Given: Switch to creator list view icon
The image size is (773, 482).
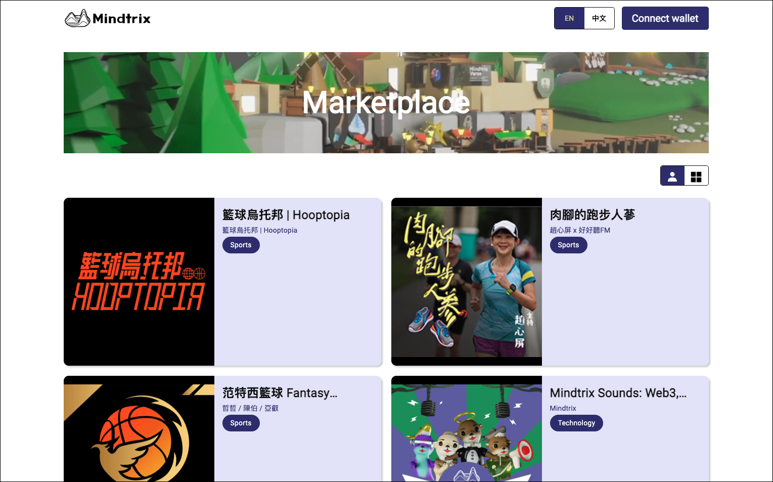Looking at the screenshot, I should point(672,176).
